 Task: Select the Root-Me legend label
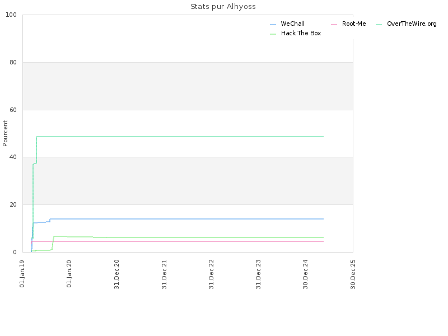(x=354, y=24)
